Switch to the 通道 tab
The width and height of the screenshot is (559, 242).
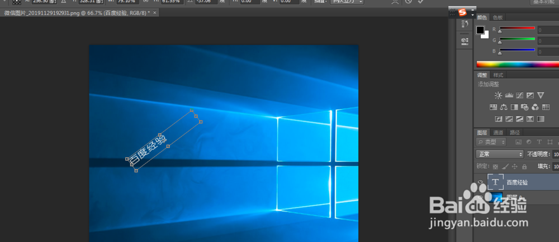[498, 133]
